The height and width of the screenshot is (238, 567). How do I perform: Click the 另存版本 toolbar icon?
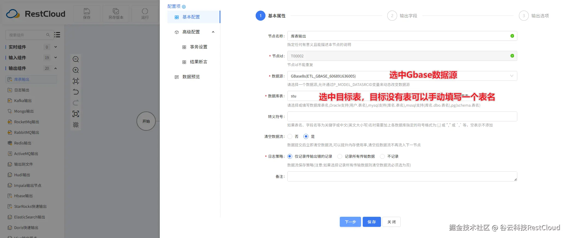116,11
